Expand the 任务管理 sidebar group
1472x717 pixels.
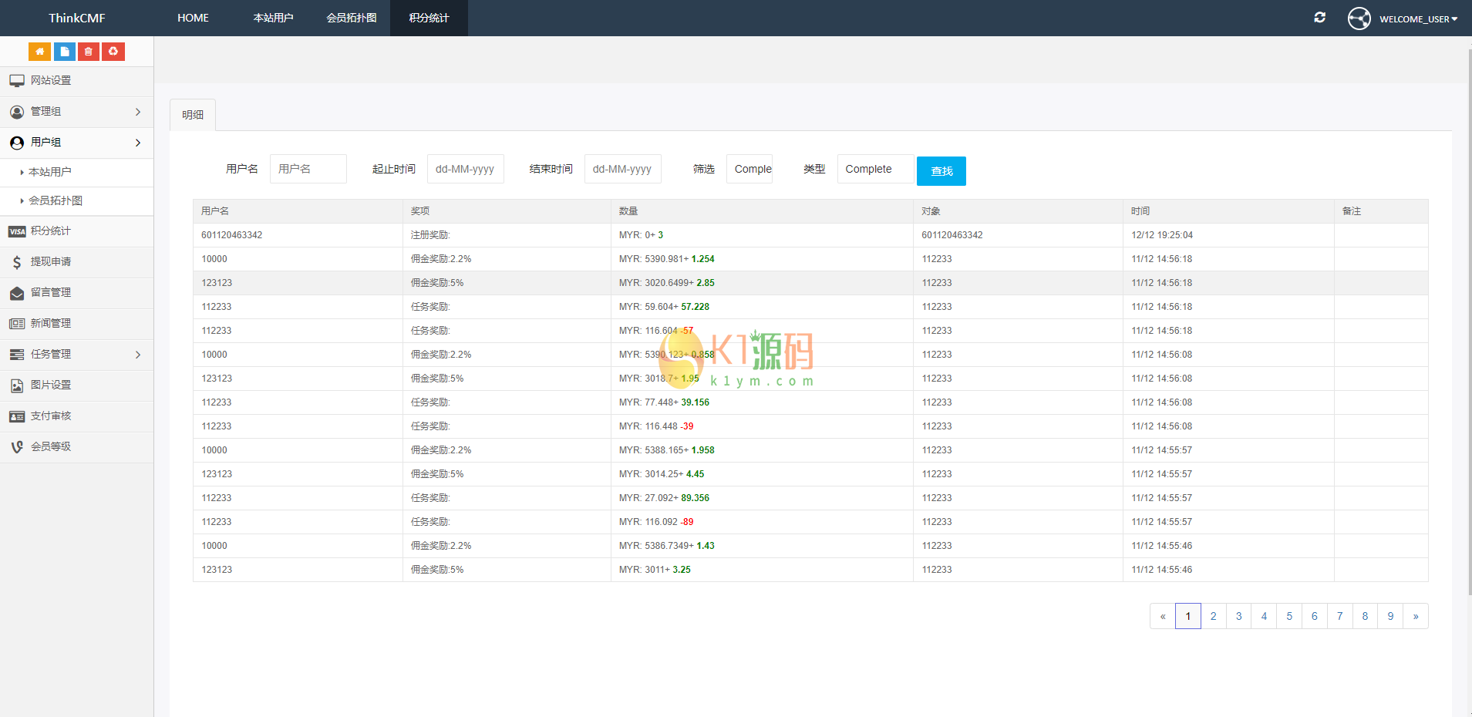pyautogui.click(x=76, y=355)
